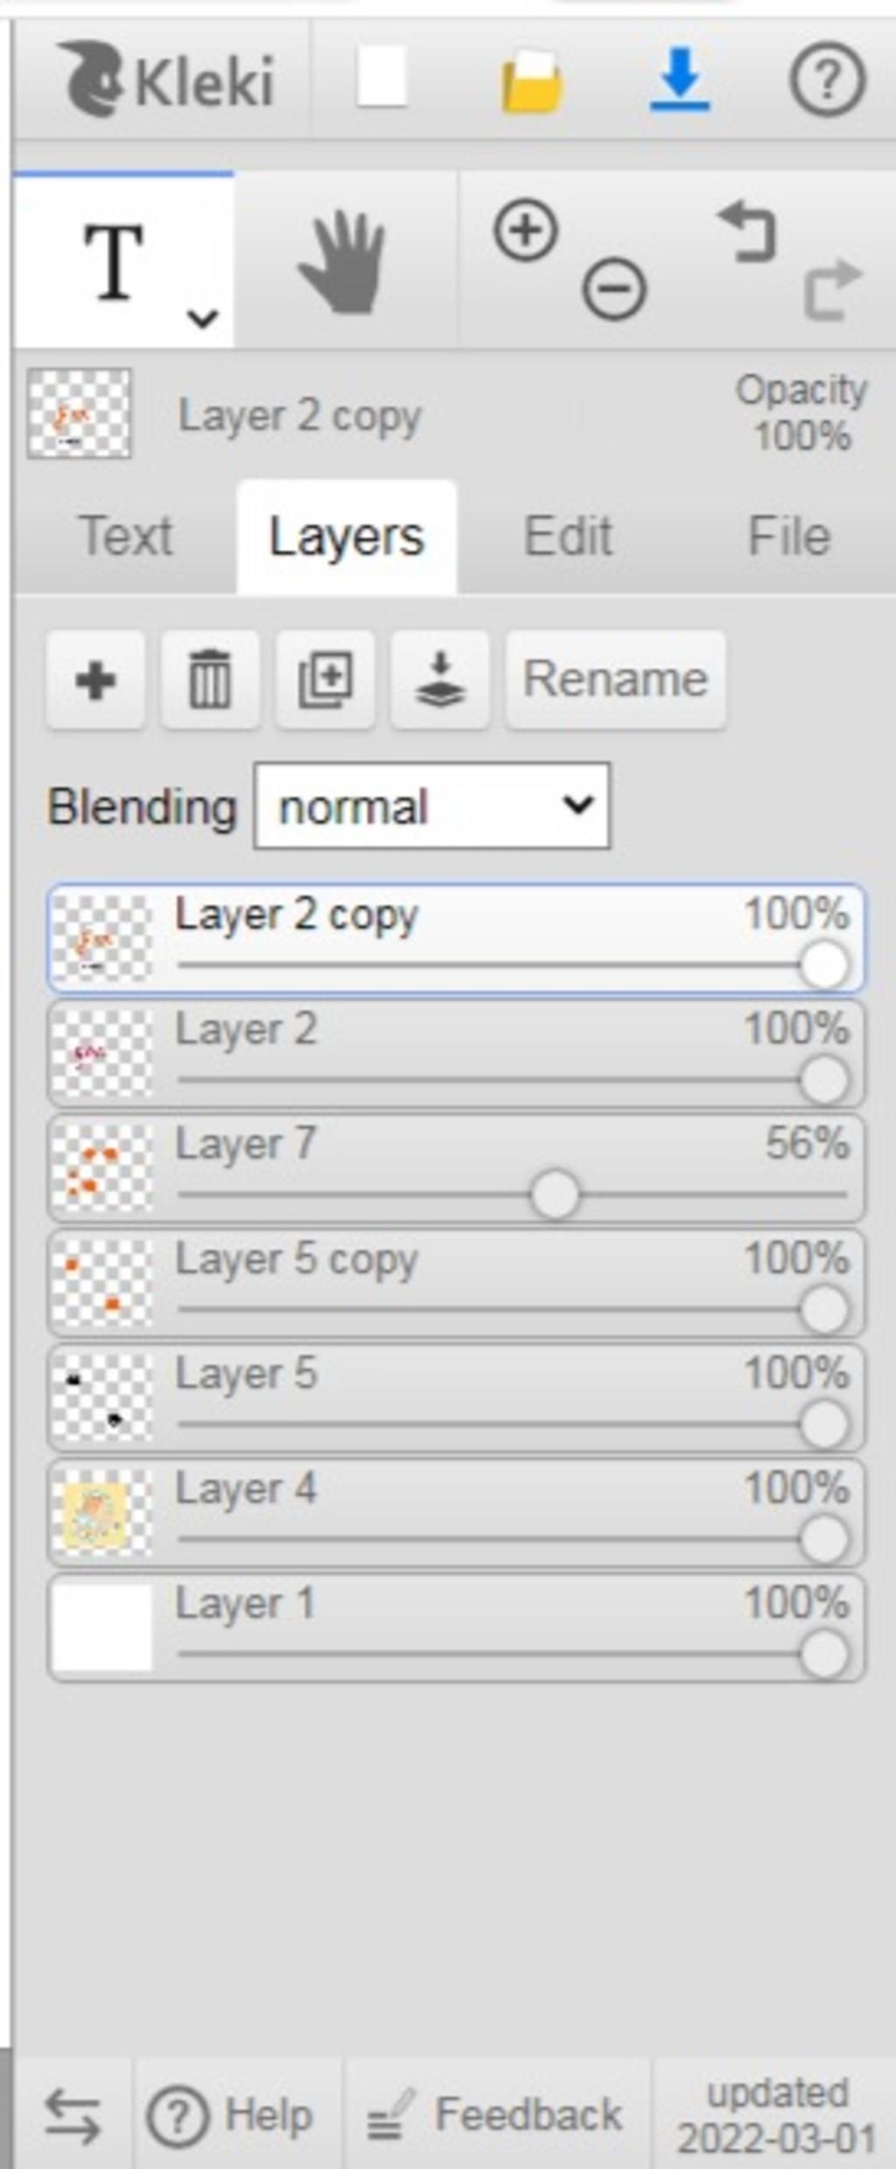Open the Blending mode normal dropdown

coord(432,806)
